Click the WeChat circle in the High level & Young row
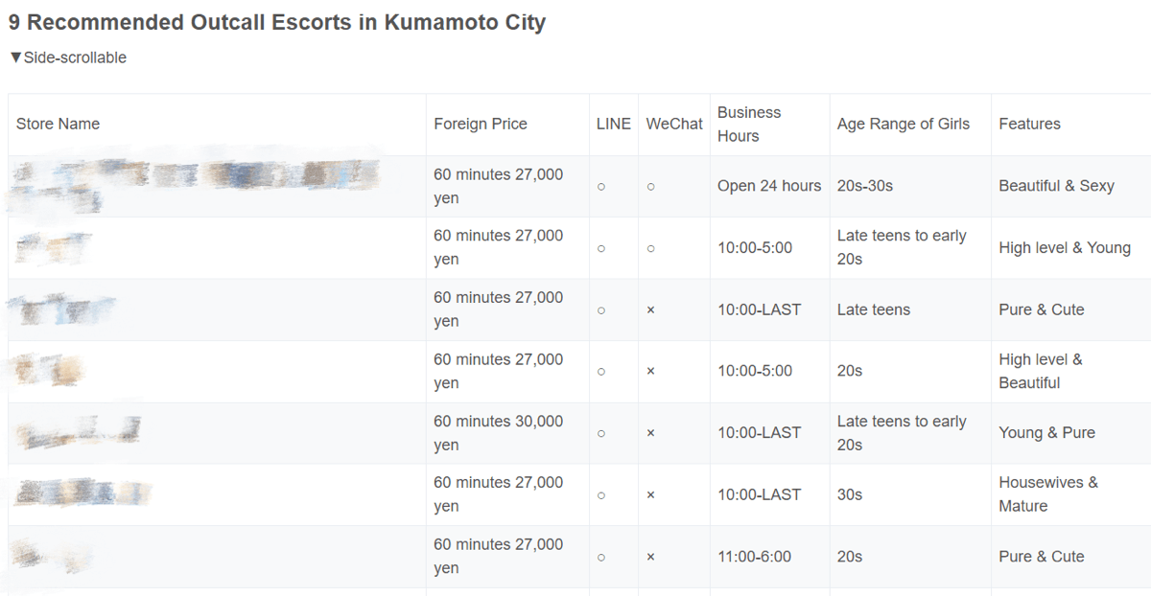 pyautogui.click(x=650, y=248)
